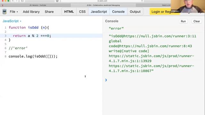The width and height of the screenshot is (205, 115).
Task: Toggle the HTML panel
Action: coord(69,11)
